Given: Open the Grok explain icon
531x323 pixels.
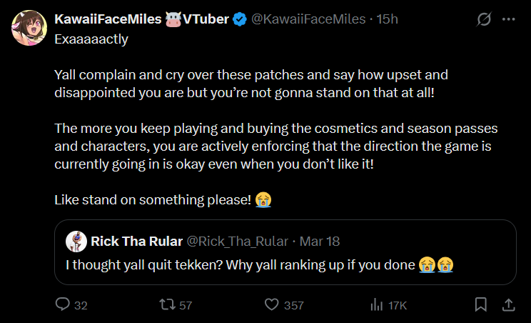Looking at the screenshot, I should pyautogui.click(x=484, y=19).
